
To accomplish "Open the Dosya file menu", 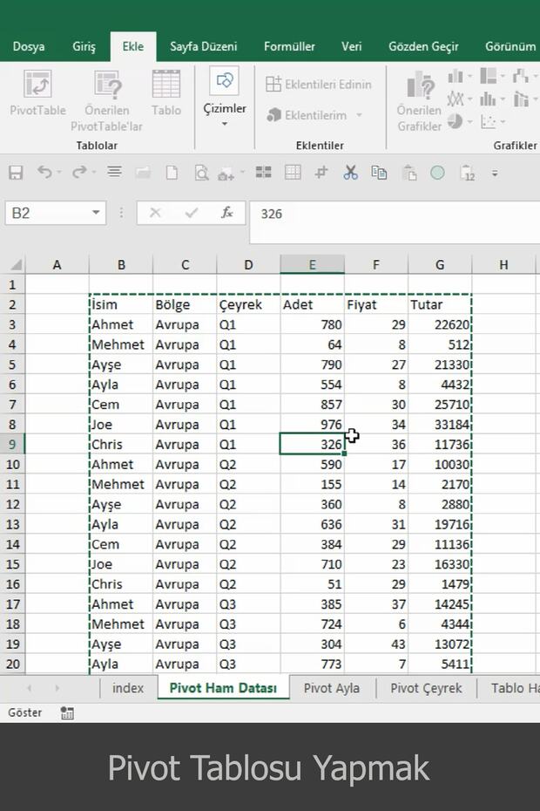I will [x=29, y=46].
